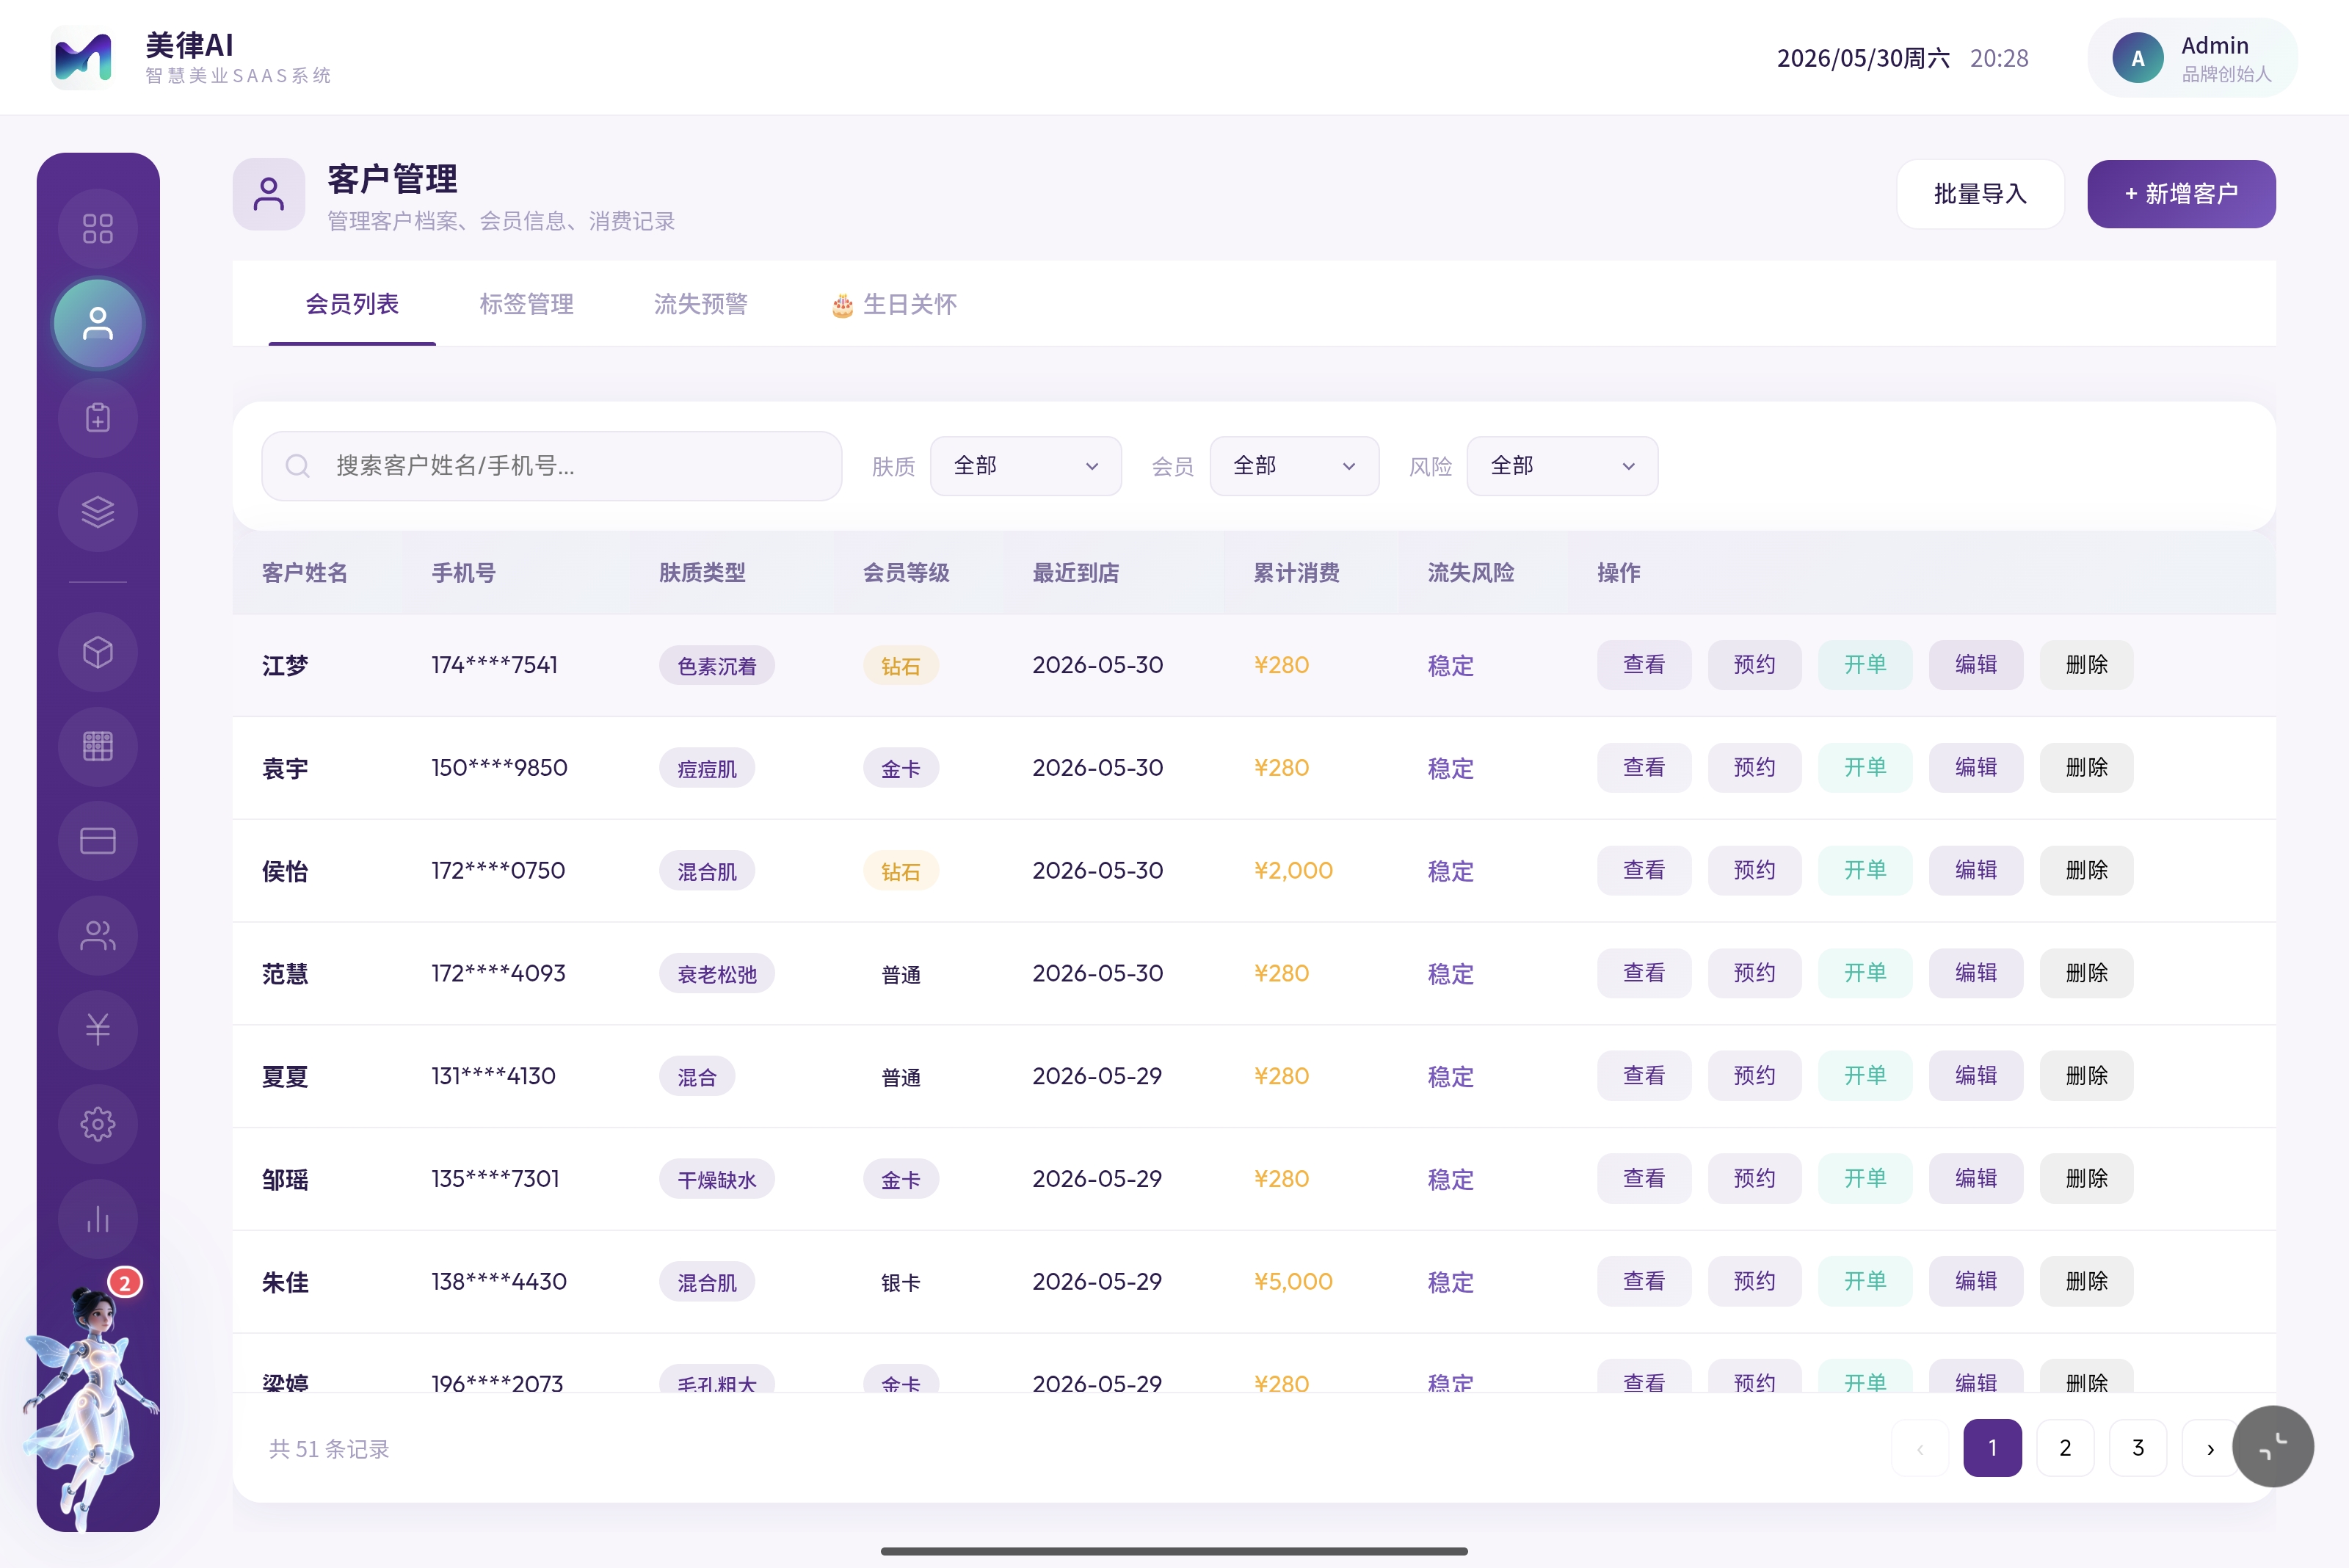Click the 流失风险 column header
Viewport: 2349px width, 1568px height.
[x=1471, y=573]
